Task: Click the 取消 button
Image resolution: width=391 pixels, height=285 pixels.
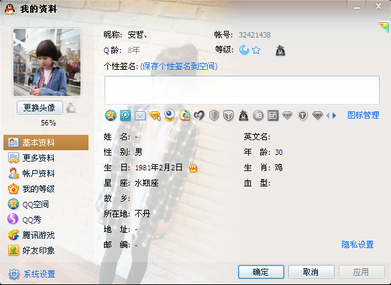Action: (311, 272)
